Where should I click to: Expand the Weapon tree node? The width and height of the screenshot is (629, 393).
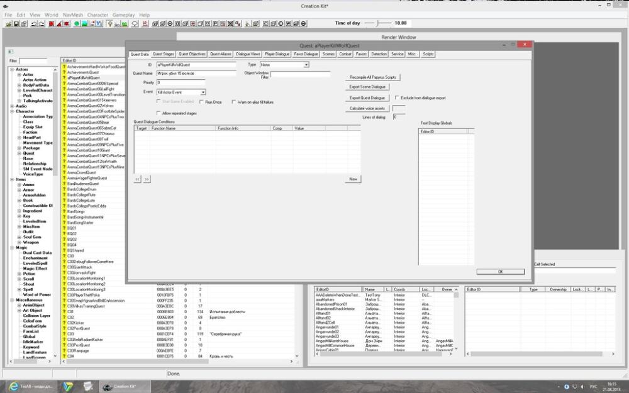coord(19,242)
